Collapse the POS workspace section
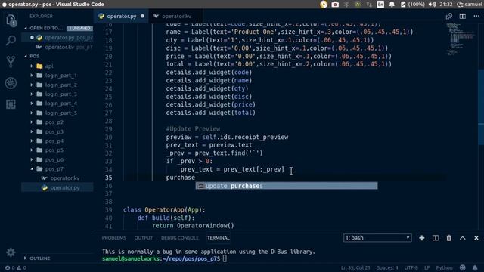The image size is (484, 272). [34, 56]
